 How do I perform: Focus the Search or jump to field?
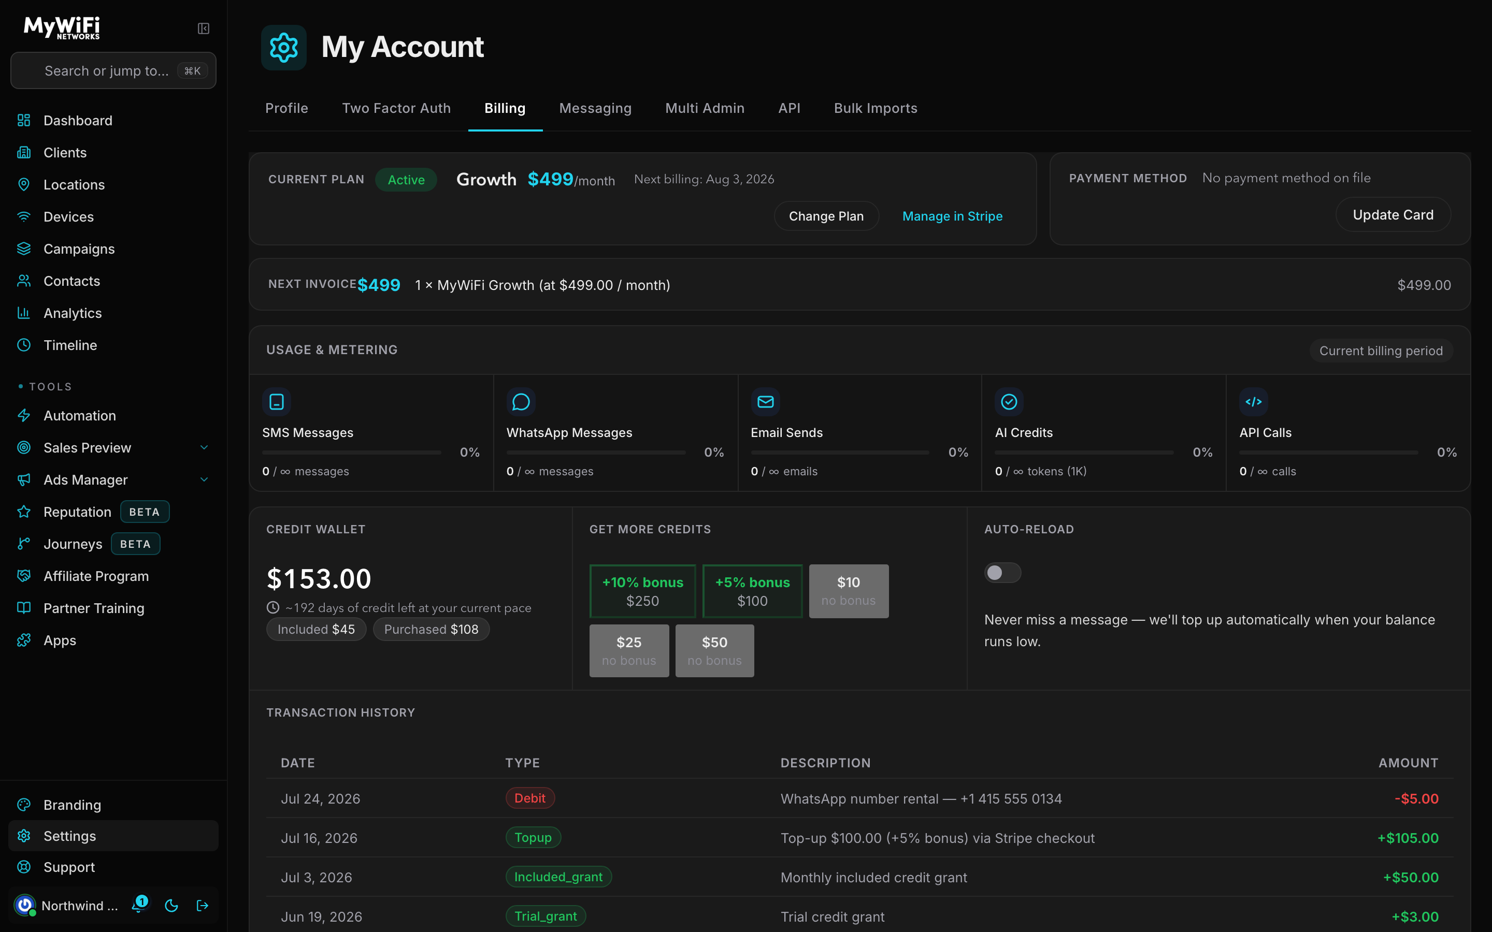113,71
